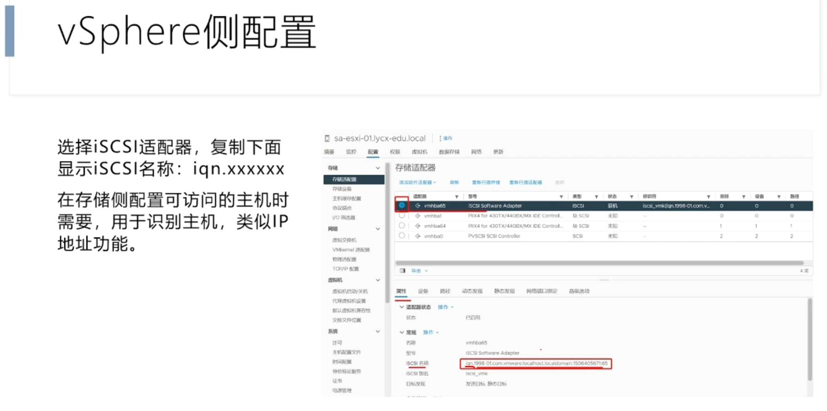The width and height of the screenshot is (827, 411).
Task: Click the details pane vertical scrollbar
Action: pos(809,339)
